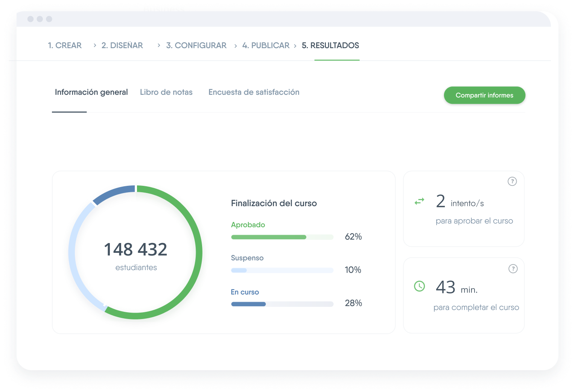This screenshot has width=575, height=392.
Task: Select the 5. RESULTADOS step
Action: pyautogui.click(x=330, y=46)
